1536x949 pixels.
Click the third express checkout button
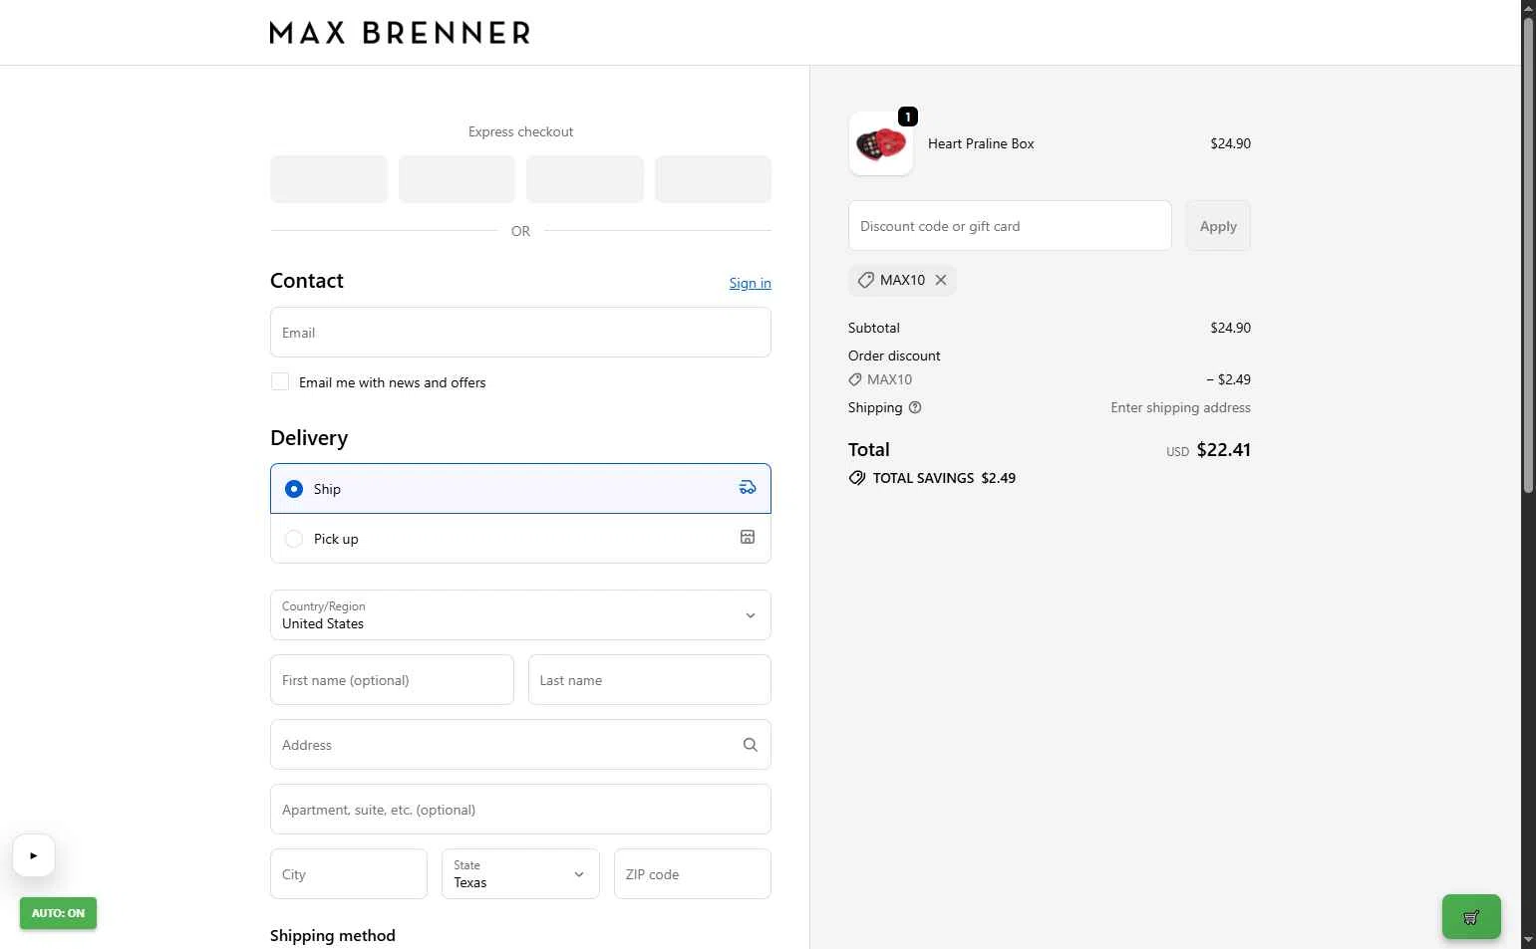[x=585, y=179]
